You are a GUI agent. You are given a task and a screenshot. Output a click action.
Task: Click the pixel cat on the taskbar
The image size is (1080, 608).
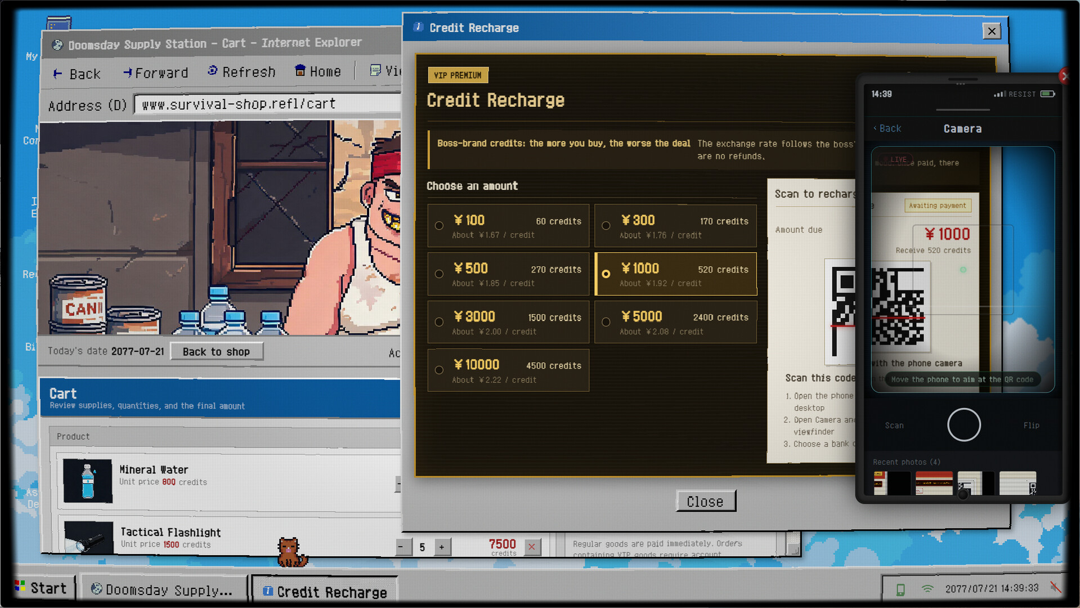click(292, 552)
